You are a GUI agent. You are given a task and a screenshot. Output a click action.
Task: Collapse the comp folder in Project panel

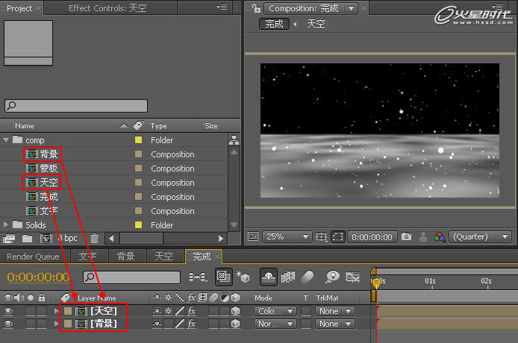pyautogui.click(x=6, y=140)
